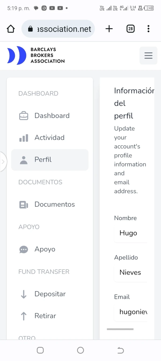Click the horizontal scrollbar under the form
The height and width of the screenshot is (361, 161).
click(x=120, y=329)
